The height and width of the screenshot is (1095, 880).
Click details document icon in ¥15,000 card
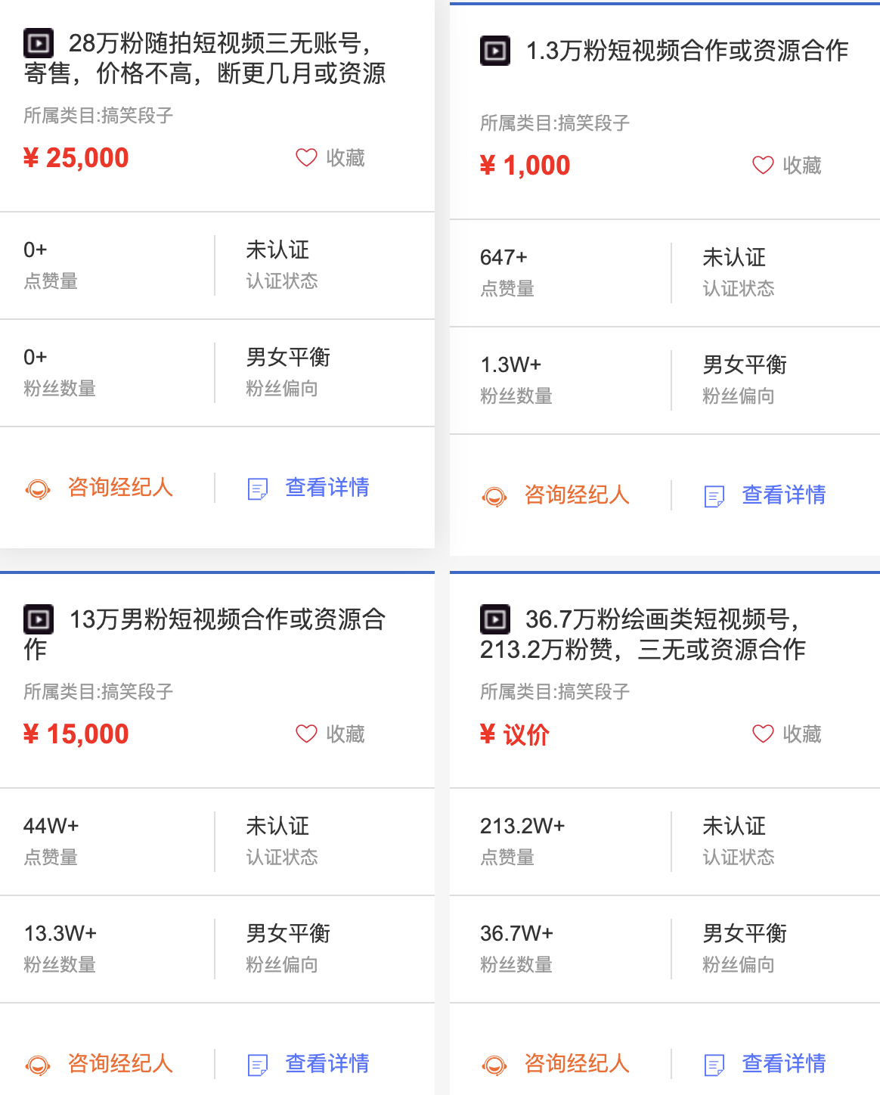click(x=257, y=1066)
